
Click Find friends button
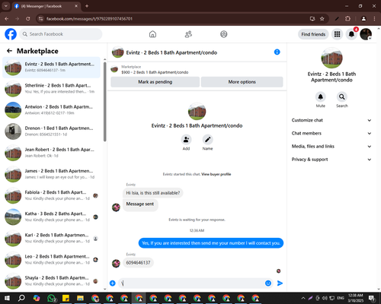coord(313,34)
